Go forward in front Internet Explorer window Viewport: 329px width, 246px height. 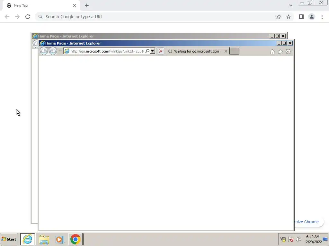point(53,51)
